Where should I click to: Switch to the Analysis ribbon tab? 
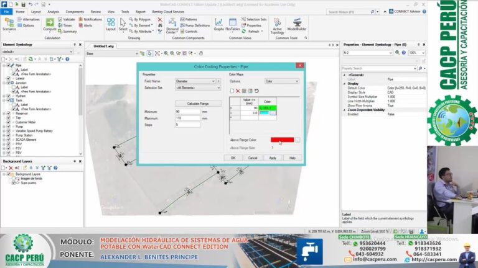coord(53,12)
